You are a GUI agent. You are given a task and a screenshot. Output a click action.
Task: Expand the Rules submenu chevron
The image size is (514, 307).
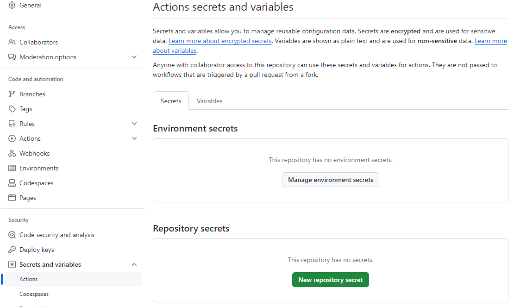[x=134, y=124]
